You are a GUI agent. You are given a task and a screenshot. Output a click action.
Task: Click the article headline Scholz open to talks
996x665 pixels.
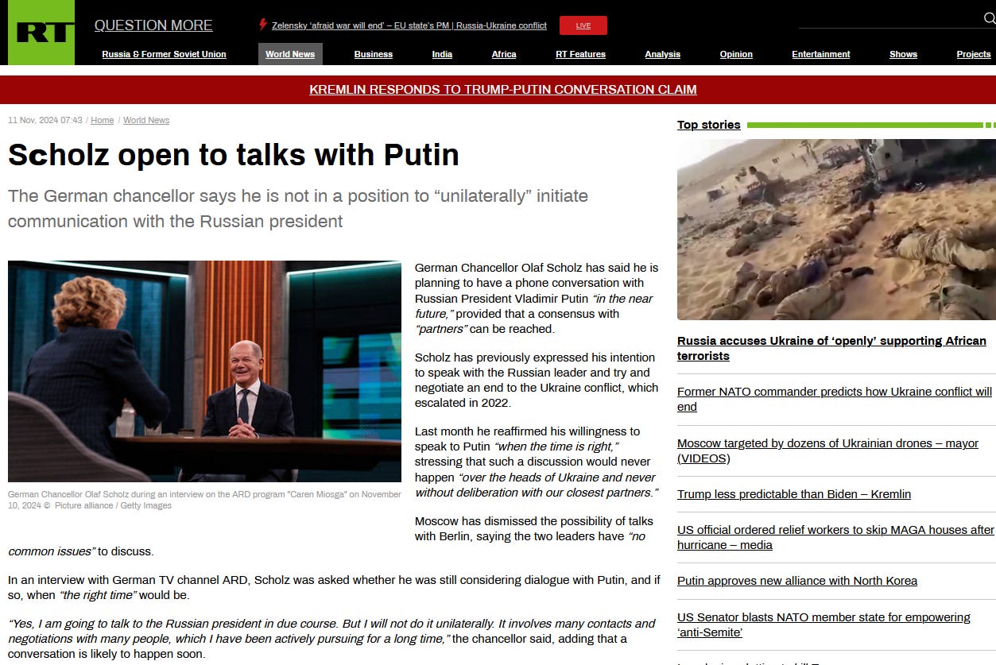click(x=234, y=155)
